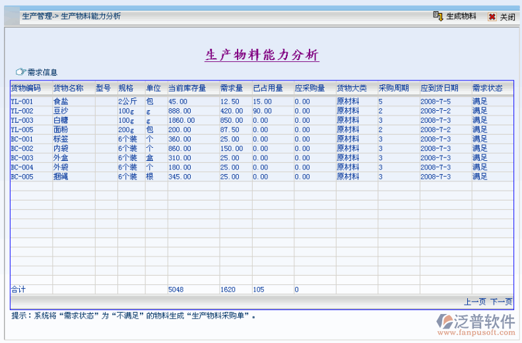Select row with code YL-001
The width and height of the screenshot is (522, 343).
tap(22, 102)
